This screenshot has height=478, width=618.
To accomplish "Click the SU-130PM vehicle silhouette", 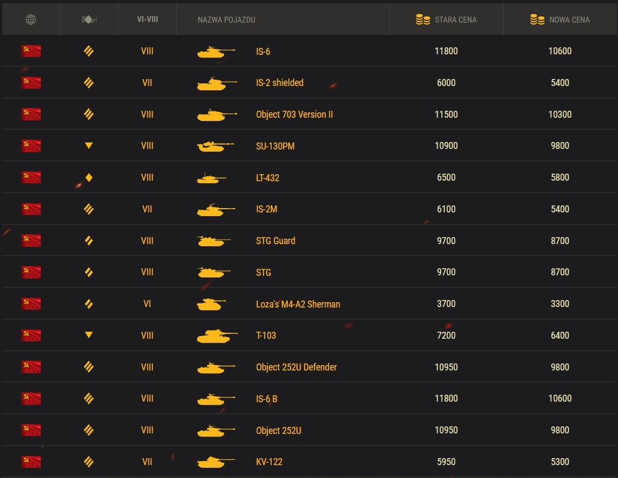I will pos(215,146).
